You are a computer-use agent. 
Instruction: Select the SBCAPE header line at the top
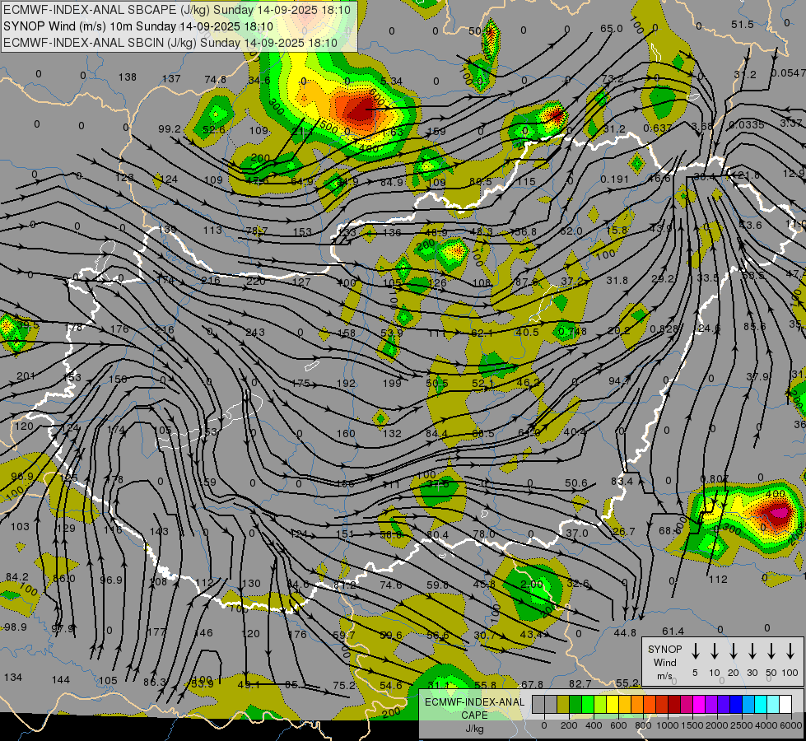(177, 10)
